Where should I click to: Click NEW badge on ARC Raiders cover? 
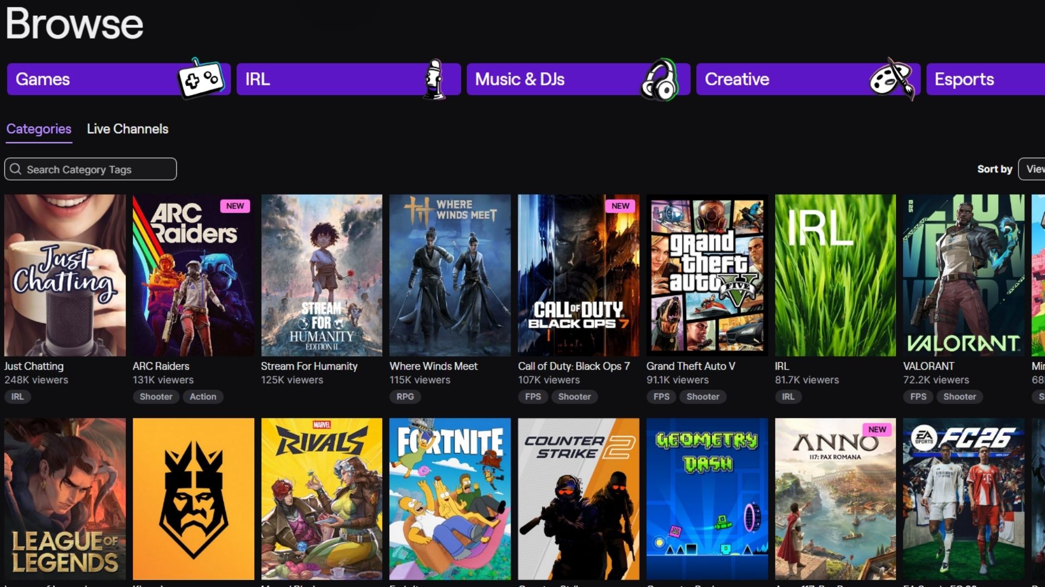coord(235,206)
